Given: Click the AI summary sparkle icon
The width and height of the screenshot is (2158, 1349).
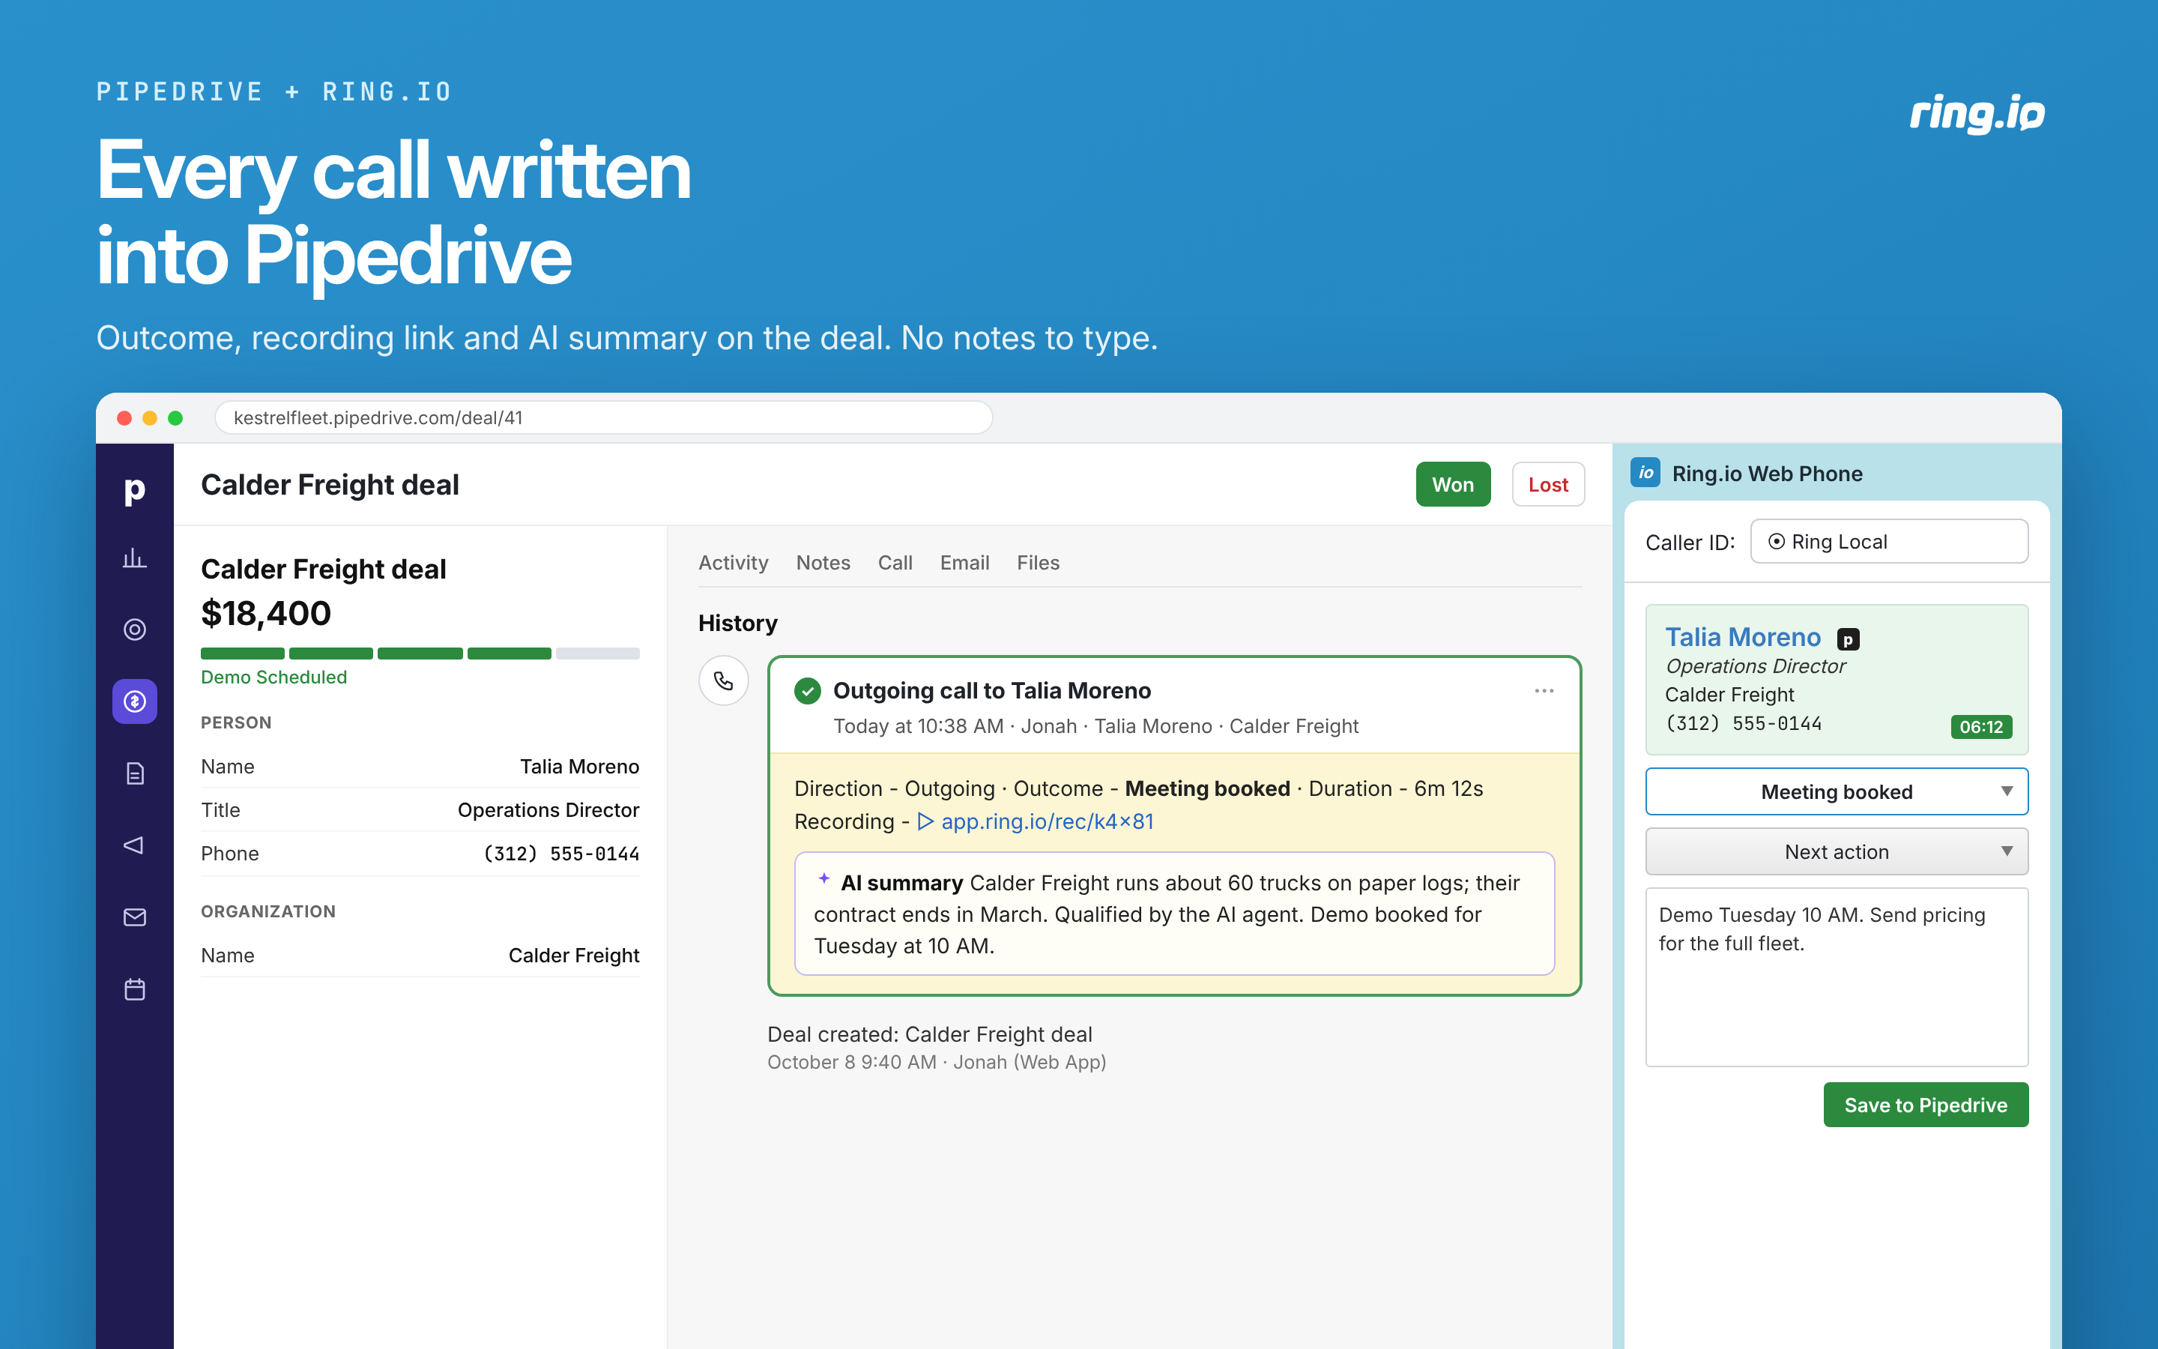Looking at the screenshot, I should (x=824, y=879).
